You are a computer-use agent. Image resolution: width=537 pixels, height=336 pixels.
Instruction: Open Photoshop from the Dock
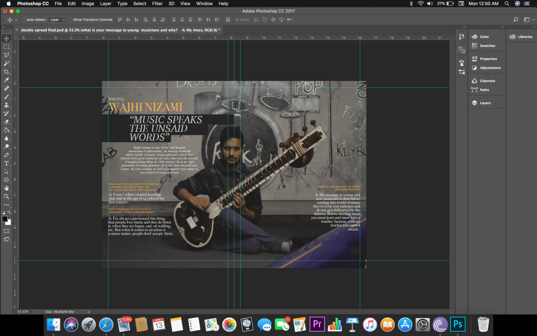[458, 324]
